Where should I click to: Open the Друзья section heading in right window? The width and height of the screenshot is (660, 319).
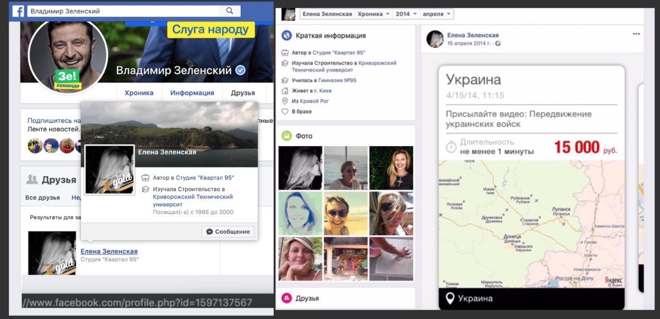tap(307, 298)
